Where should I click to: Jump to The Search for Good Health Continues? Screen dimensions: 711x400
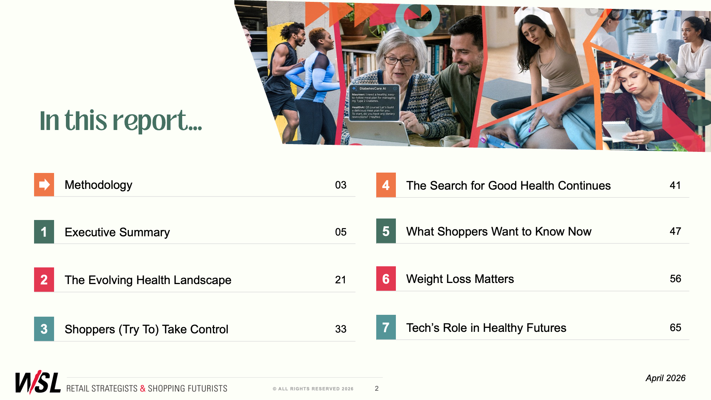[508, 186]
